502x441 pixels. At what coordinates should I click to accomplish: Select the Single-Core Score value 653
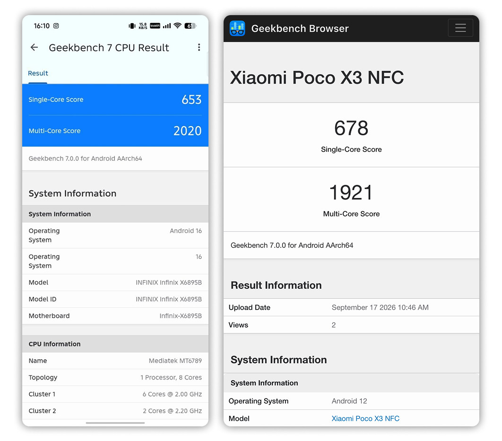click(191, 100)
